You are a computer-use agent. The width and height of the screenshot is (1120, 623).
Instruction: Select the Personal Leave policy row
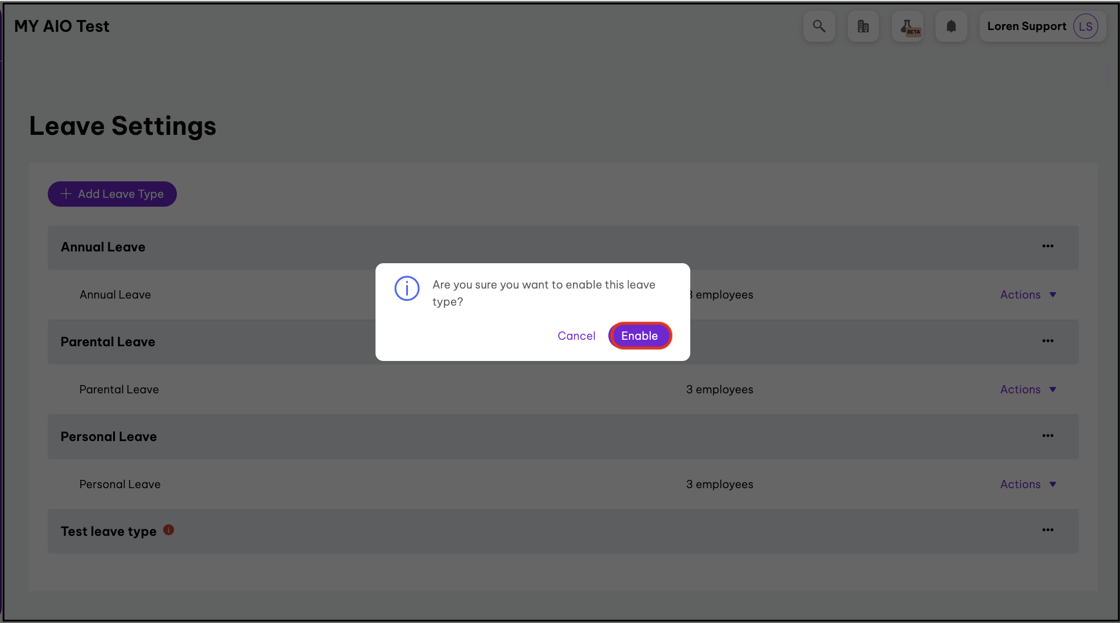coord(120,485)
